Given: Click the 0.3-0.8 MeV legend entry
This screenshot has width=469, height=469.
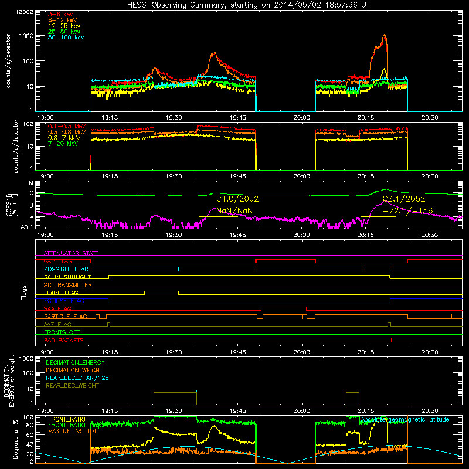Looking at the screenshot, I should (67, 132).
